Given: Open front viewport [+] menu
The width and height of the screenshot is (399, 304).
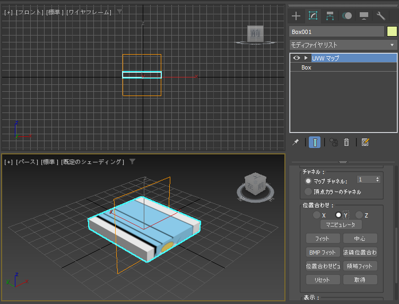Looking at the screenshot, I should click(x=8, y=12).
